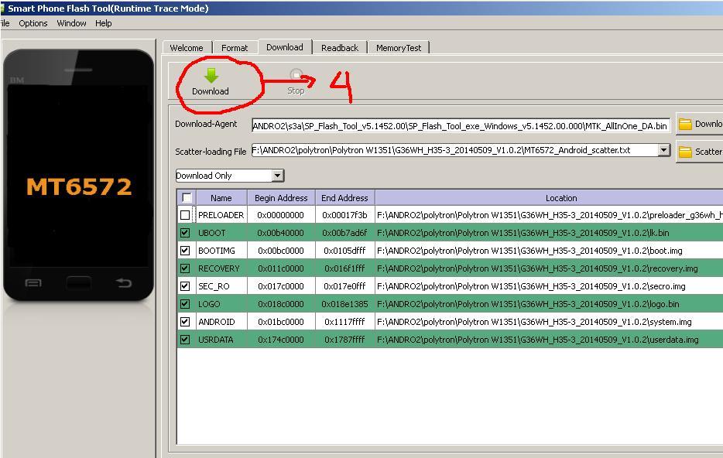This screenshot has width=723, height=458.
Task: Switch to the MemoryTest tab
Action: [x=398, y=47]
